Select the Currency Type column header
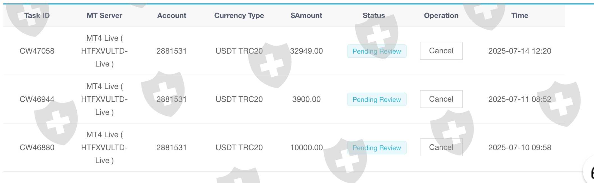 coord(239,15)
